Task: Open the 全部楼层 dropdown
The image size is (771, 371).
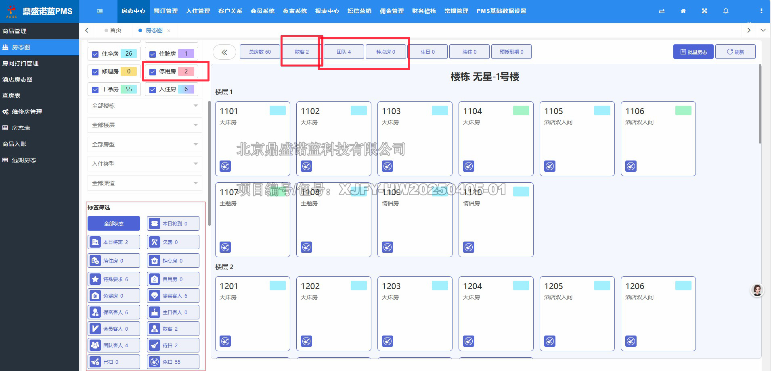Action: pyautogui.click(x=145, y=125)
